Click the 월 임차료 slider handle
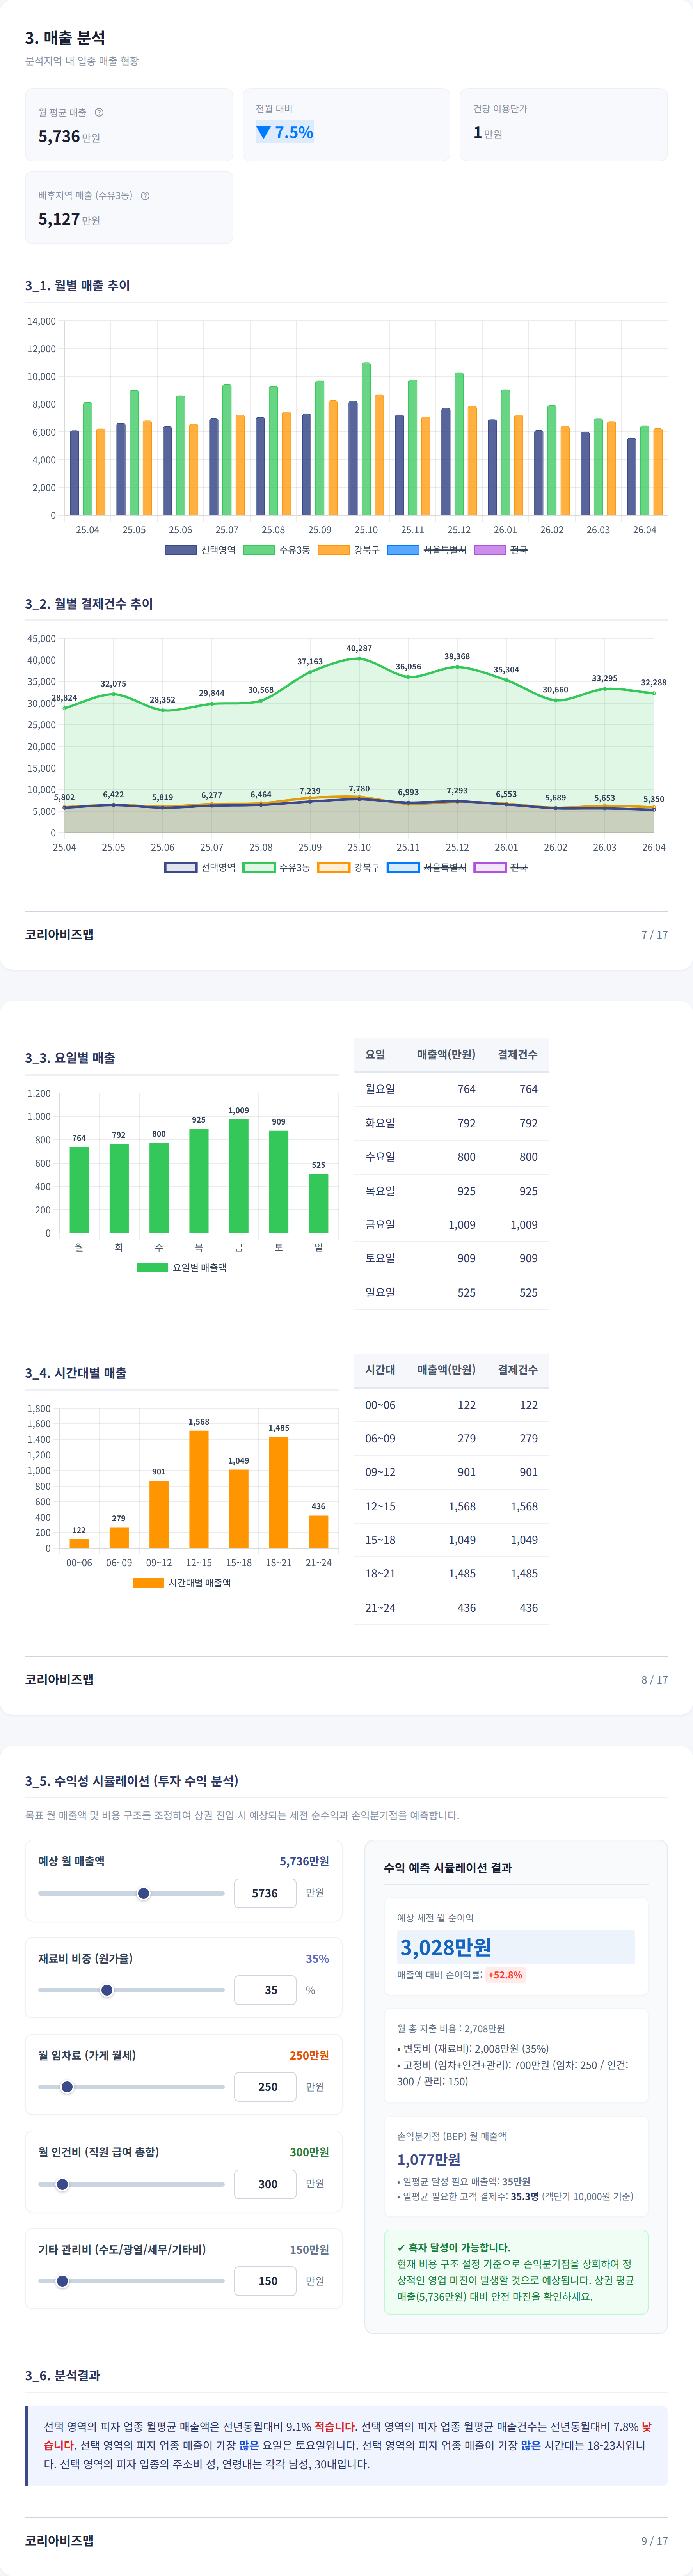693x2576 pixels. (x=67, y=2087)
